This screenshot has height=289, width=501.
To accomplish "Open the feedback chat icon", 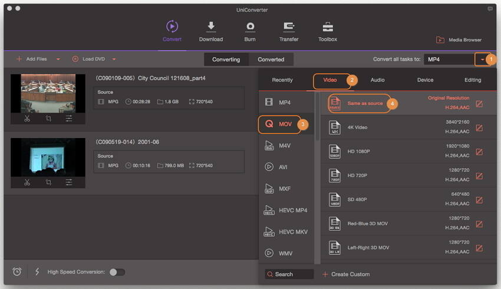I will tap(490, 9).
